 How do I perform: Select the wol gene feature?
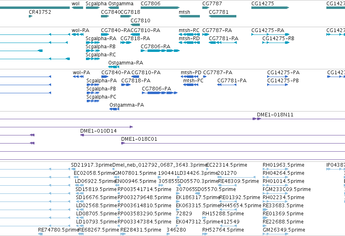[77, 8]
